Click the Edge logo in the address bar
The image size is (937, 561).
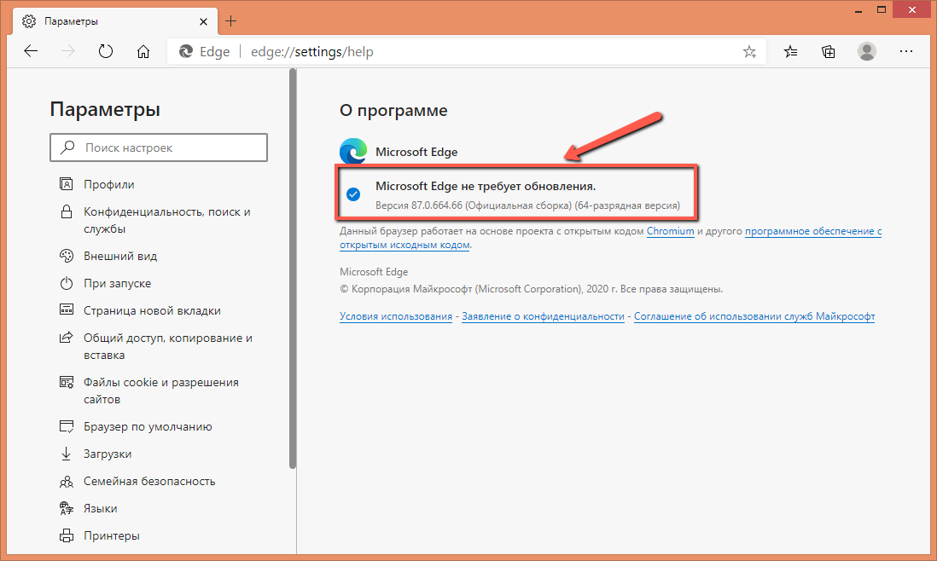tap(186, 52)
